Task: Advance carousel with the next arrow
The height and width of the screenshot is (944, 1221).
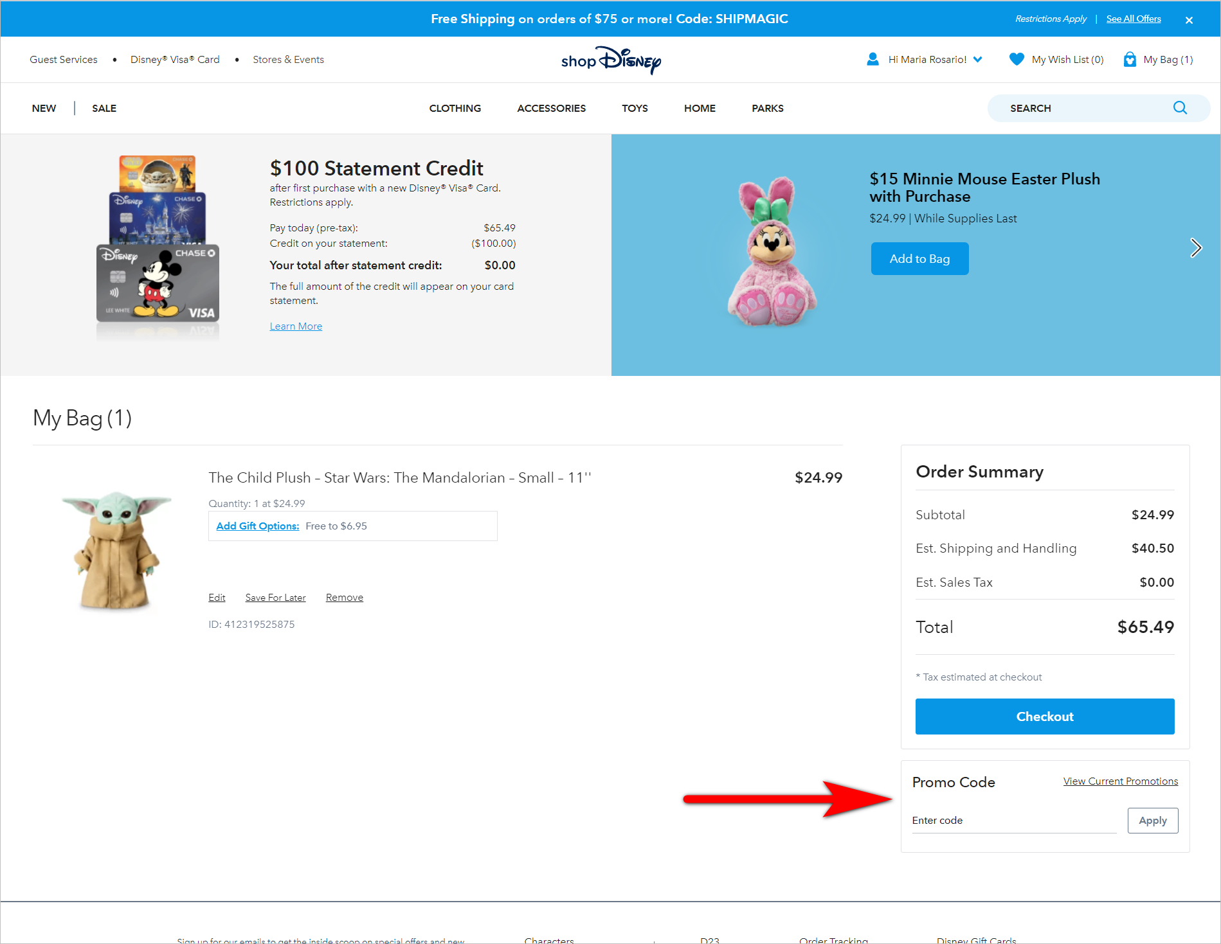Action: pos(1195,248)
